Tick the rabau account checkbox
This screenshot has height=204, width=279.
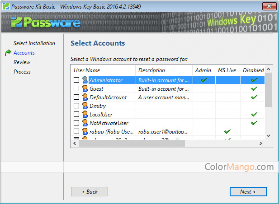[76, 131]
